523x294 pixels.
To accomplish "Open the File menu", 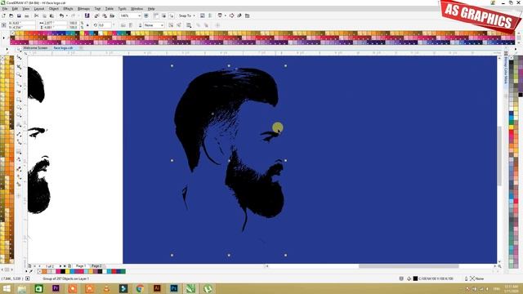I will [x=5, y=9].
